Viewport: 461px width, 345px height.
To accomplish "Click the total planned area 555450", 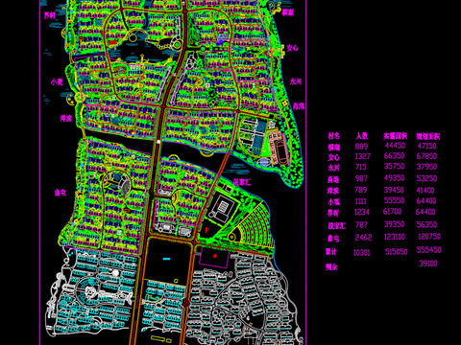I will point(428,249).
